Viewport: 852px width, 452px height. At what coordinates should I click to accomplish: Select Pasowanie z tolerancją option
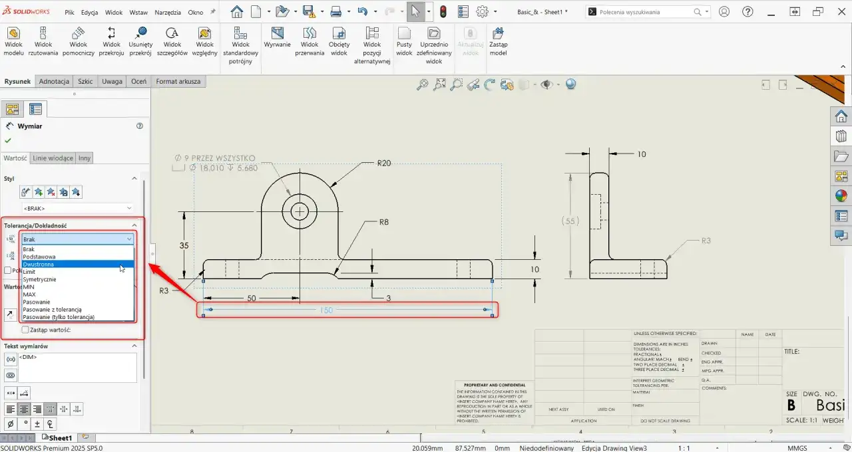pos(78,310)
